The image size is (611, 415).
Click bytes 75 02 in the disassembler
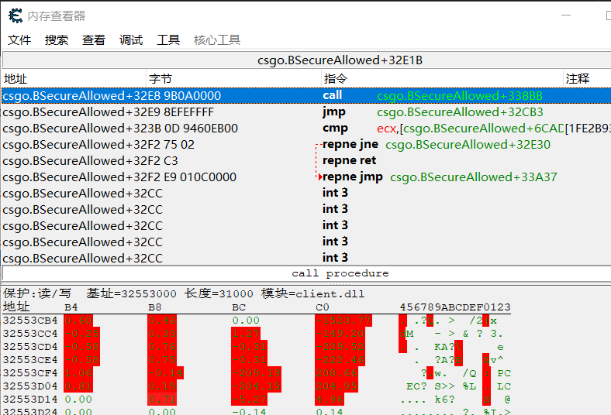[x=179, y=145]
